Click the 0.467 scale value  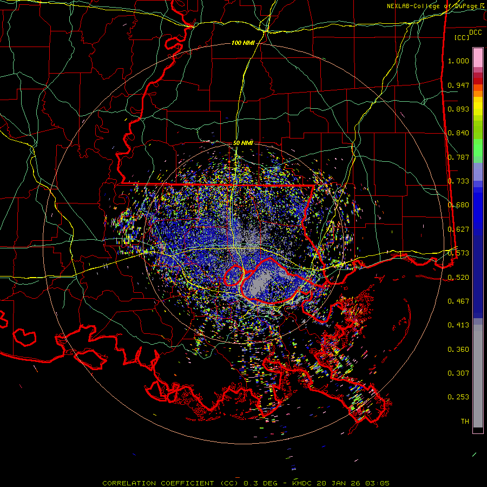(458, 301)
